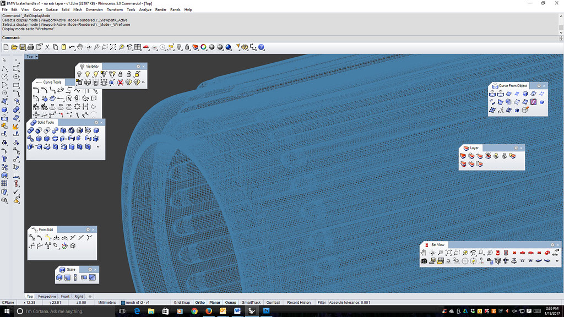The height and width of the screenshot is (317, 564).
Task: Toggle Gumball in status bar
Action: coord(273,302)
